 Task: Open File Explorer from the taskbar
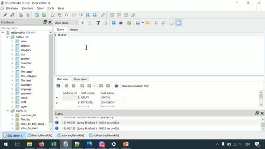[29, 144]
